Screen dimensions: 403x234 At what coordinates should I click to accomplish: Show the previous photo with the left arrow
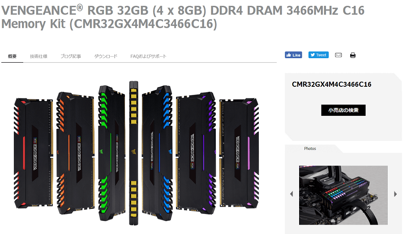tap(292, 194)
